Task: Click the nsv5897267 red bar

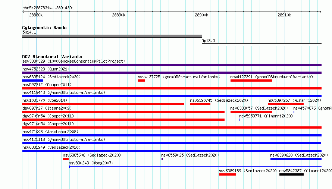Action: pyautogui.click(x=286, y=104)
